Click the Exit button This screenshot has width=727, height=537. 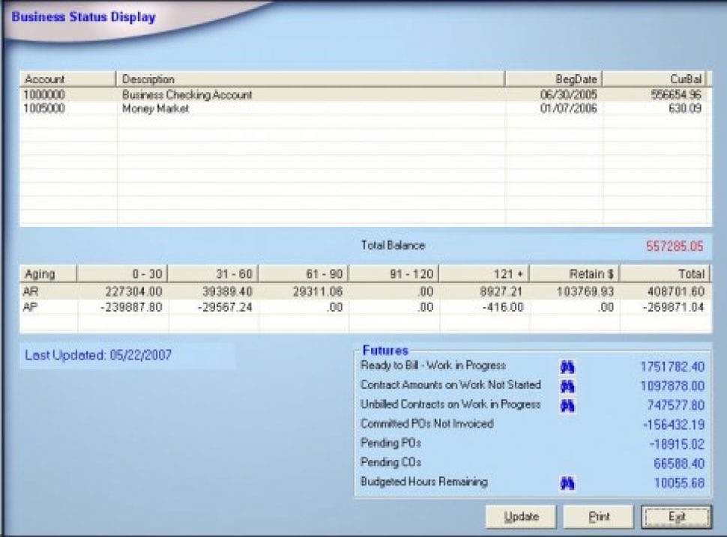[677, 517]
